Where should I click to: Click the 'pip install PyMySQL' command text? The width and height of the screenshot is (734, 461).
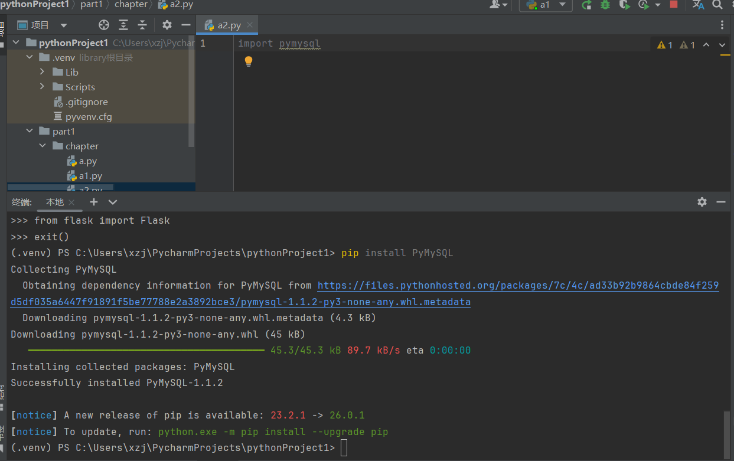coord(397,253)
